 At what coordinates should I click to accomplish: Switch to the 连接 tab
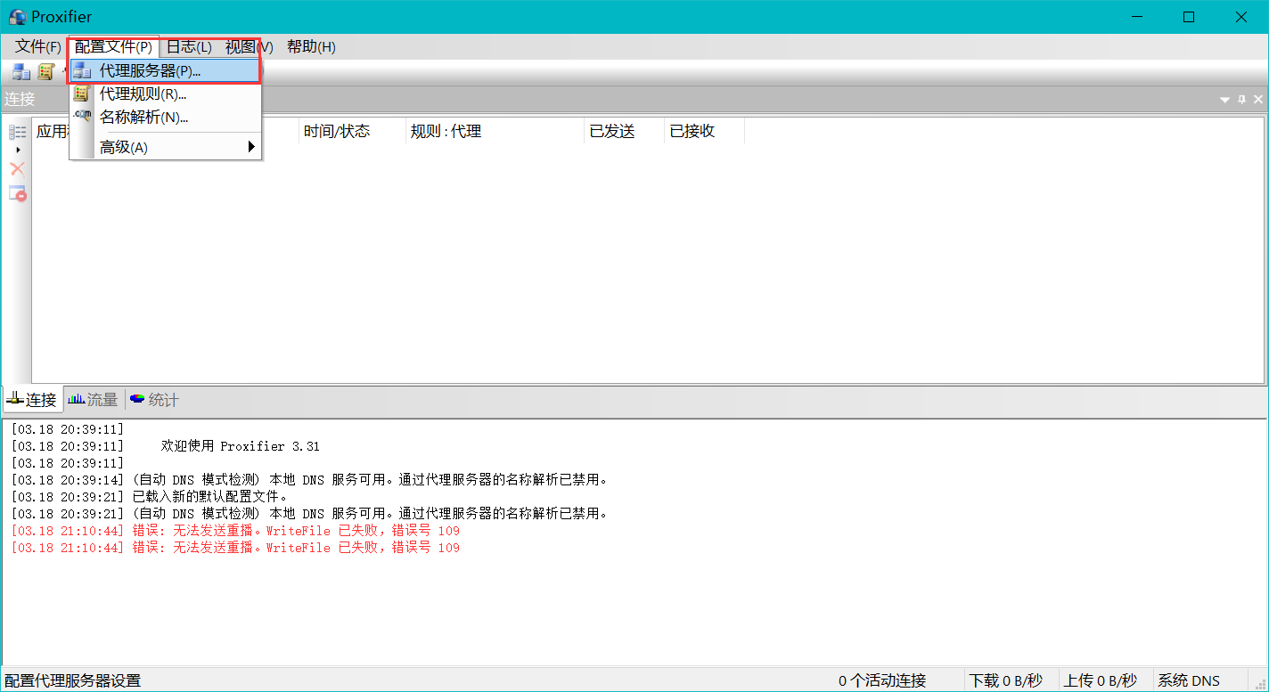(32, 400)
